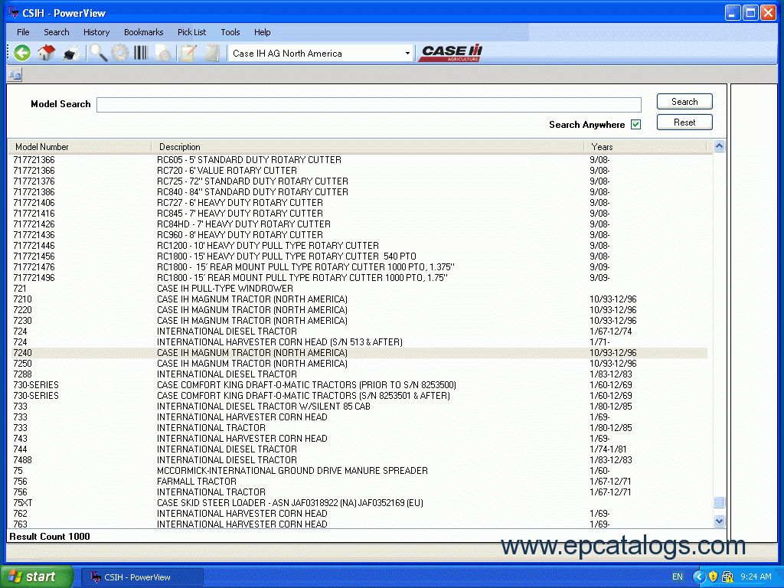Click the small copy-pages icon below the toolbar
This screenshot has height=588, width=784.
[x=15, y=75]
